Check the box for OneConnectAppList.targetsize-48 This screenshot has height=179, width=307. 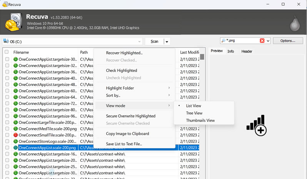7,84
